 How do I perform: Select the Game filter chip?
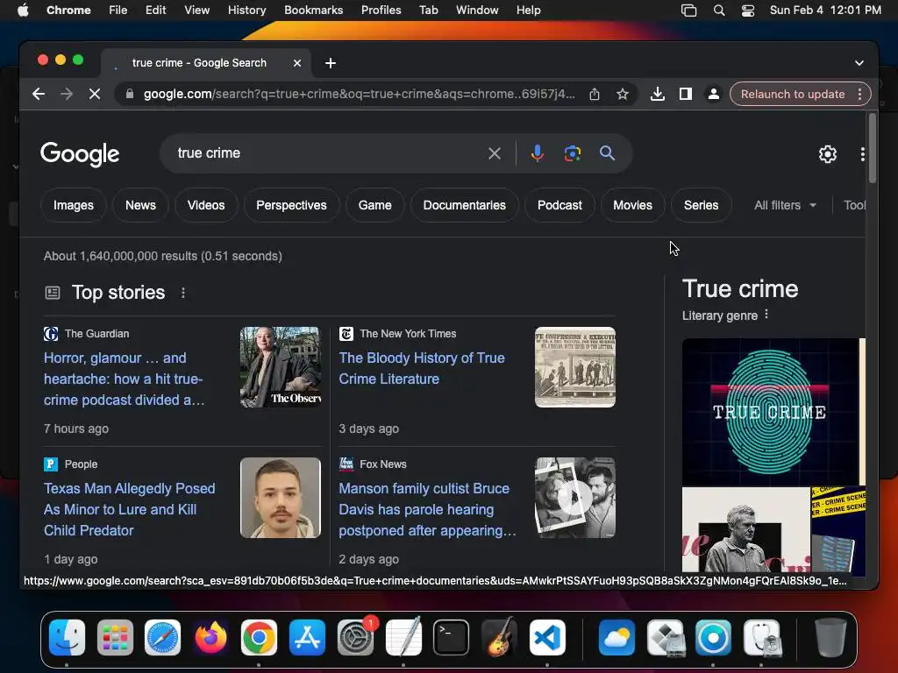[x=375, y=205]
